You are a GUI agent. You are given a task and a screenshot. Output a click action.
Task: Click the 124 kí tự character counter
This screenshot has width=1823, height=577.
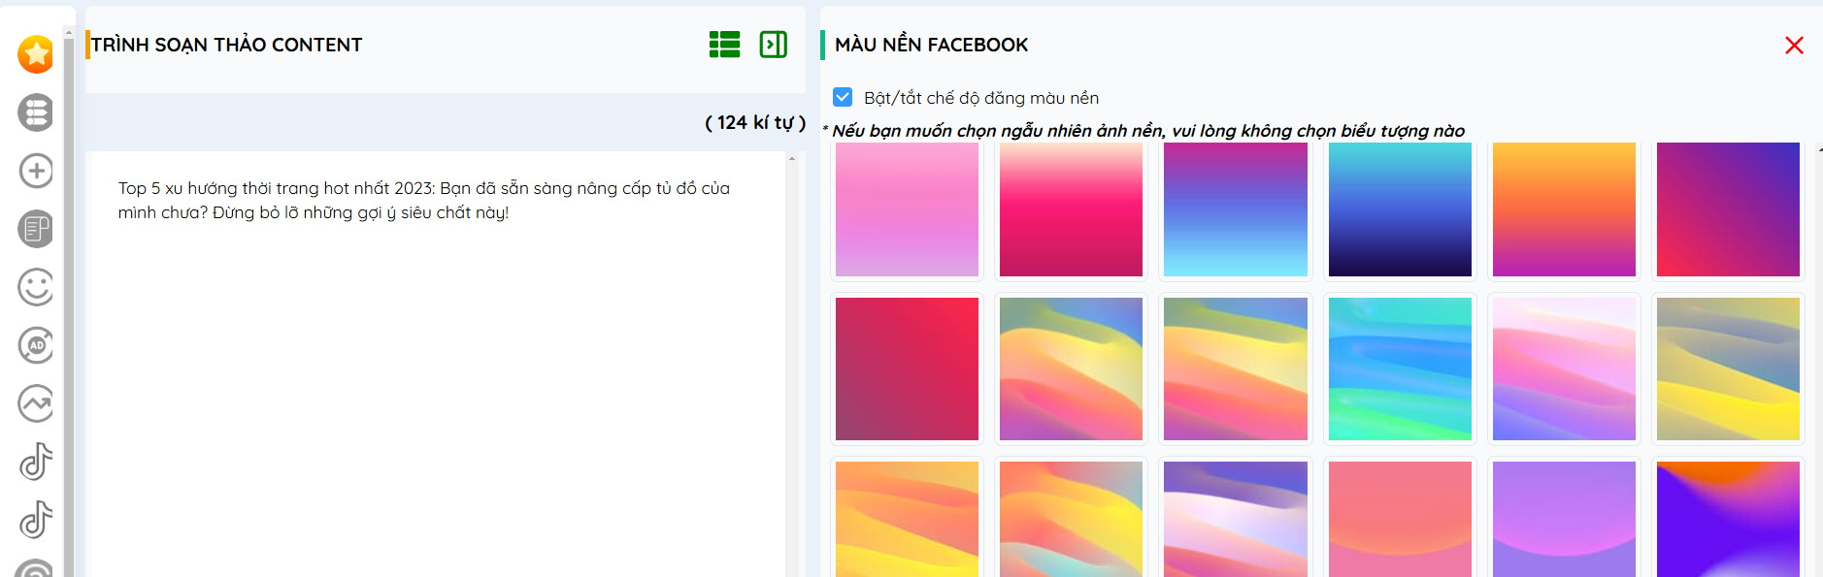click(755, 123)
